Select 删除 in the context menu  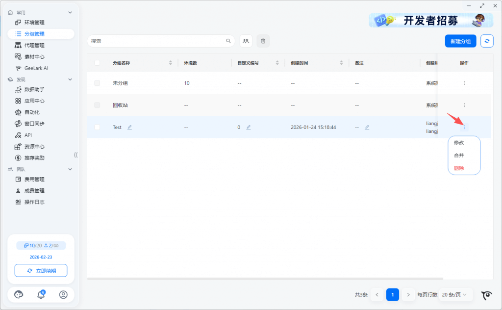coord(459,168)
